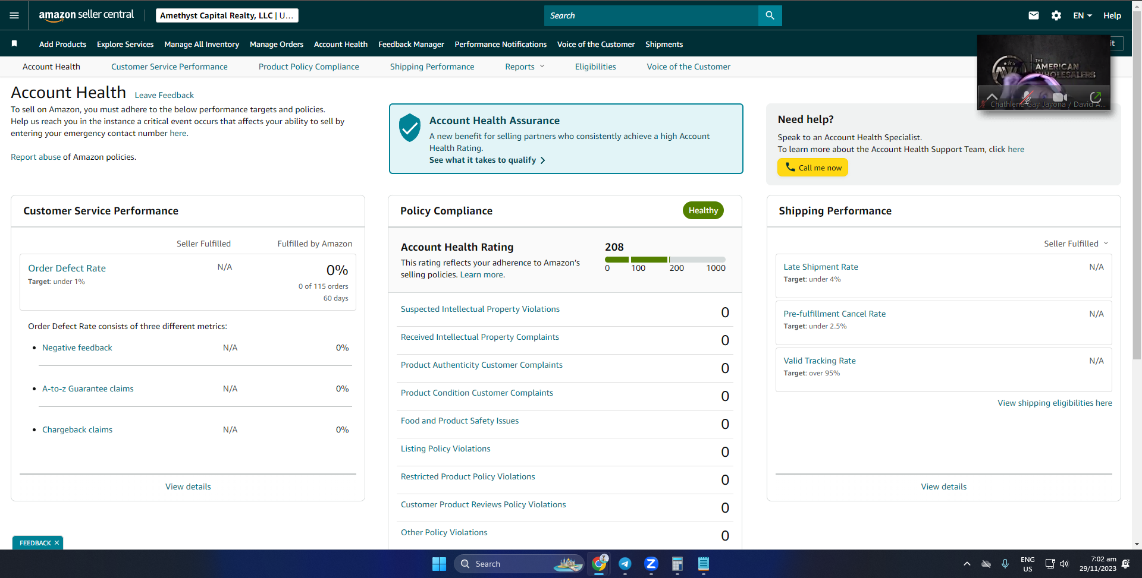The width and height of the screenshot is (1142, 578).
Task: Open the notification bell in taskbar
Action: (x=1125, y=564)
